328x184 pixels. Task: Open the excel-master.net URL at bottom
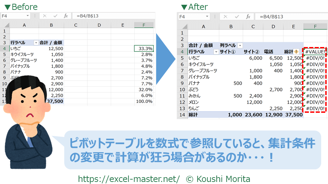point(129,179)
